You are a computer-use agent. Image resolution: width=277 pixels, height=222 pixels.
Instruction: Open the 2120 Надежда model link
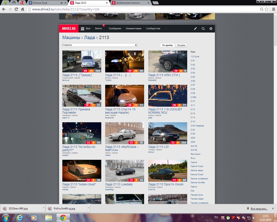point(197,126)
